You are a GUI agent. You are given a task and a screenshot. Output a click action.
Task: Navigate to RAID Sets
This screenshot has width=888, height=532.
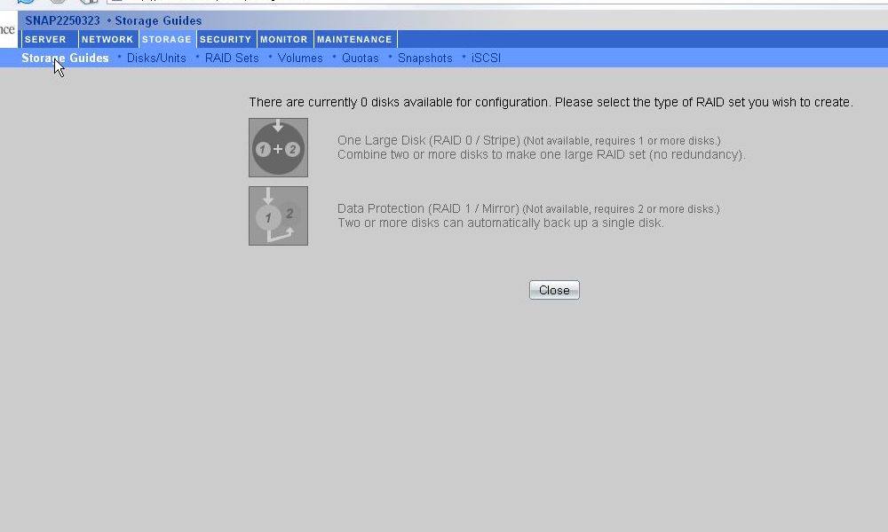coord(232,58)
